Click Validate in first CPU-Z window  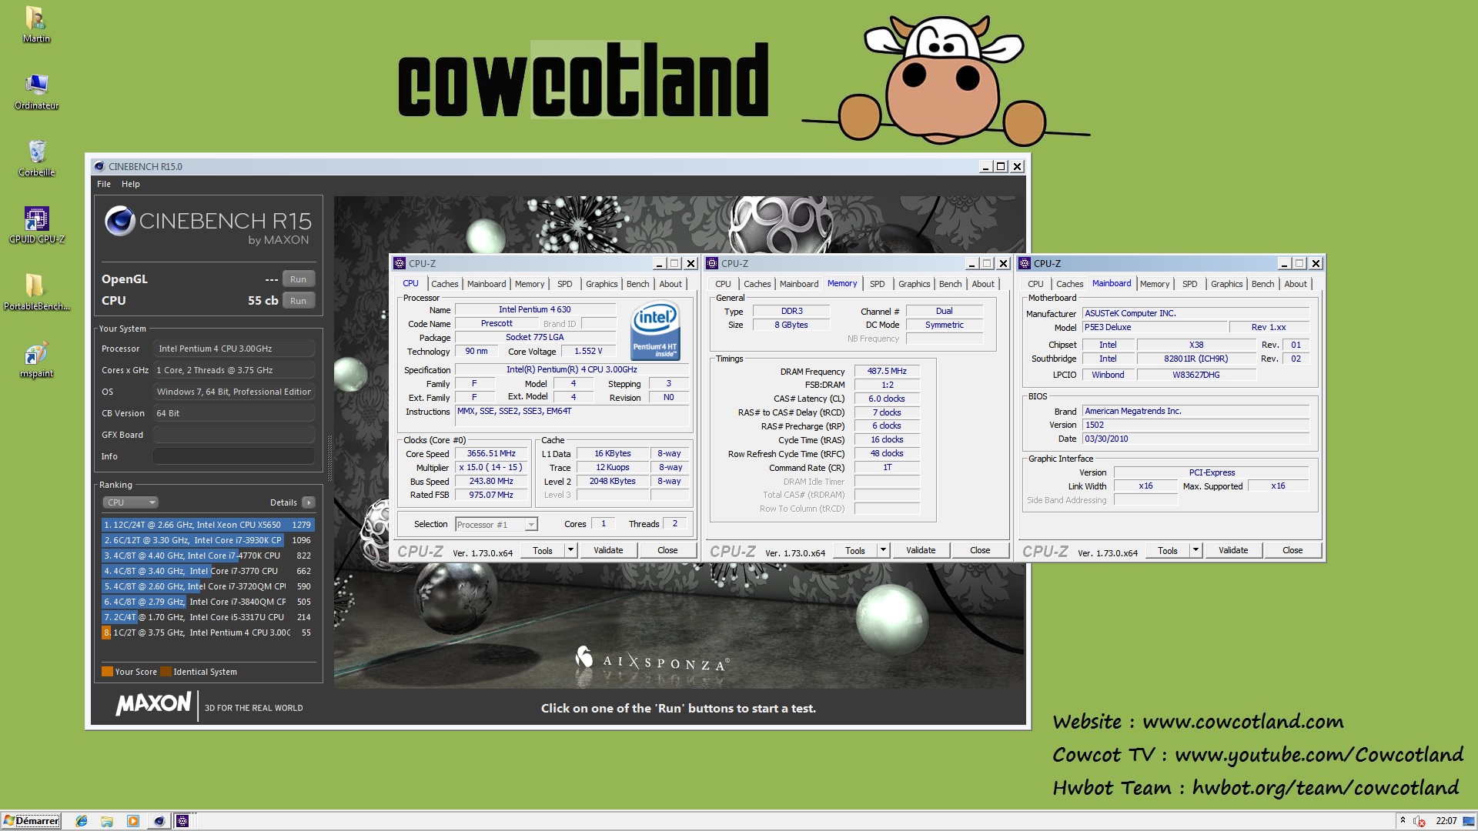click(x=608, y=550)
